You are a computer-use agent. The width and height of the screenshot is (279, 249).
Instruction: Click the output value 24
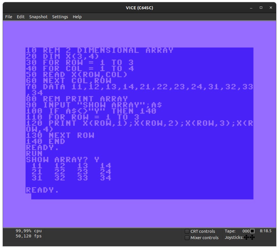click(105, 172)
